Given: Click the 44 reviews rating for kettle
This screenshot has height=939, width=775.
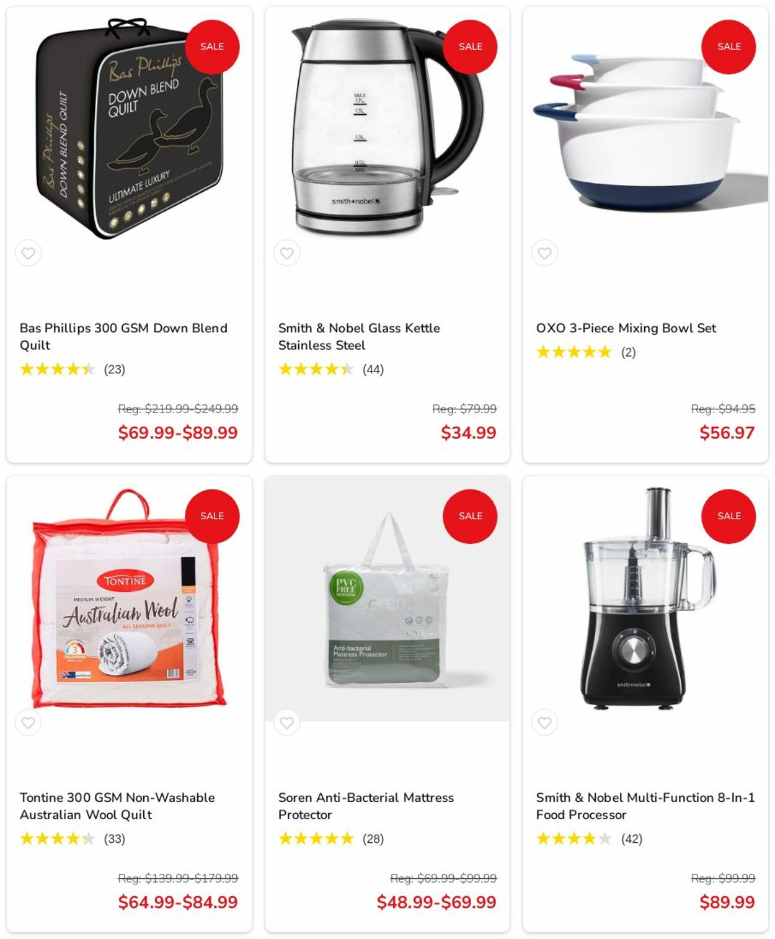Looking at the screenshot, I should [x=331, y=370].
